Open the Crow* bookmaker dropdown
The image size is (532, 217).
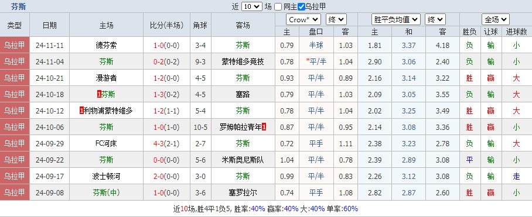[303, 20]
